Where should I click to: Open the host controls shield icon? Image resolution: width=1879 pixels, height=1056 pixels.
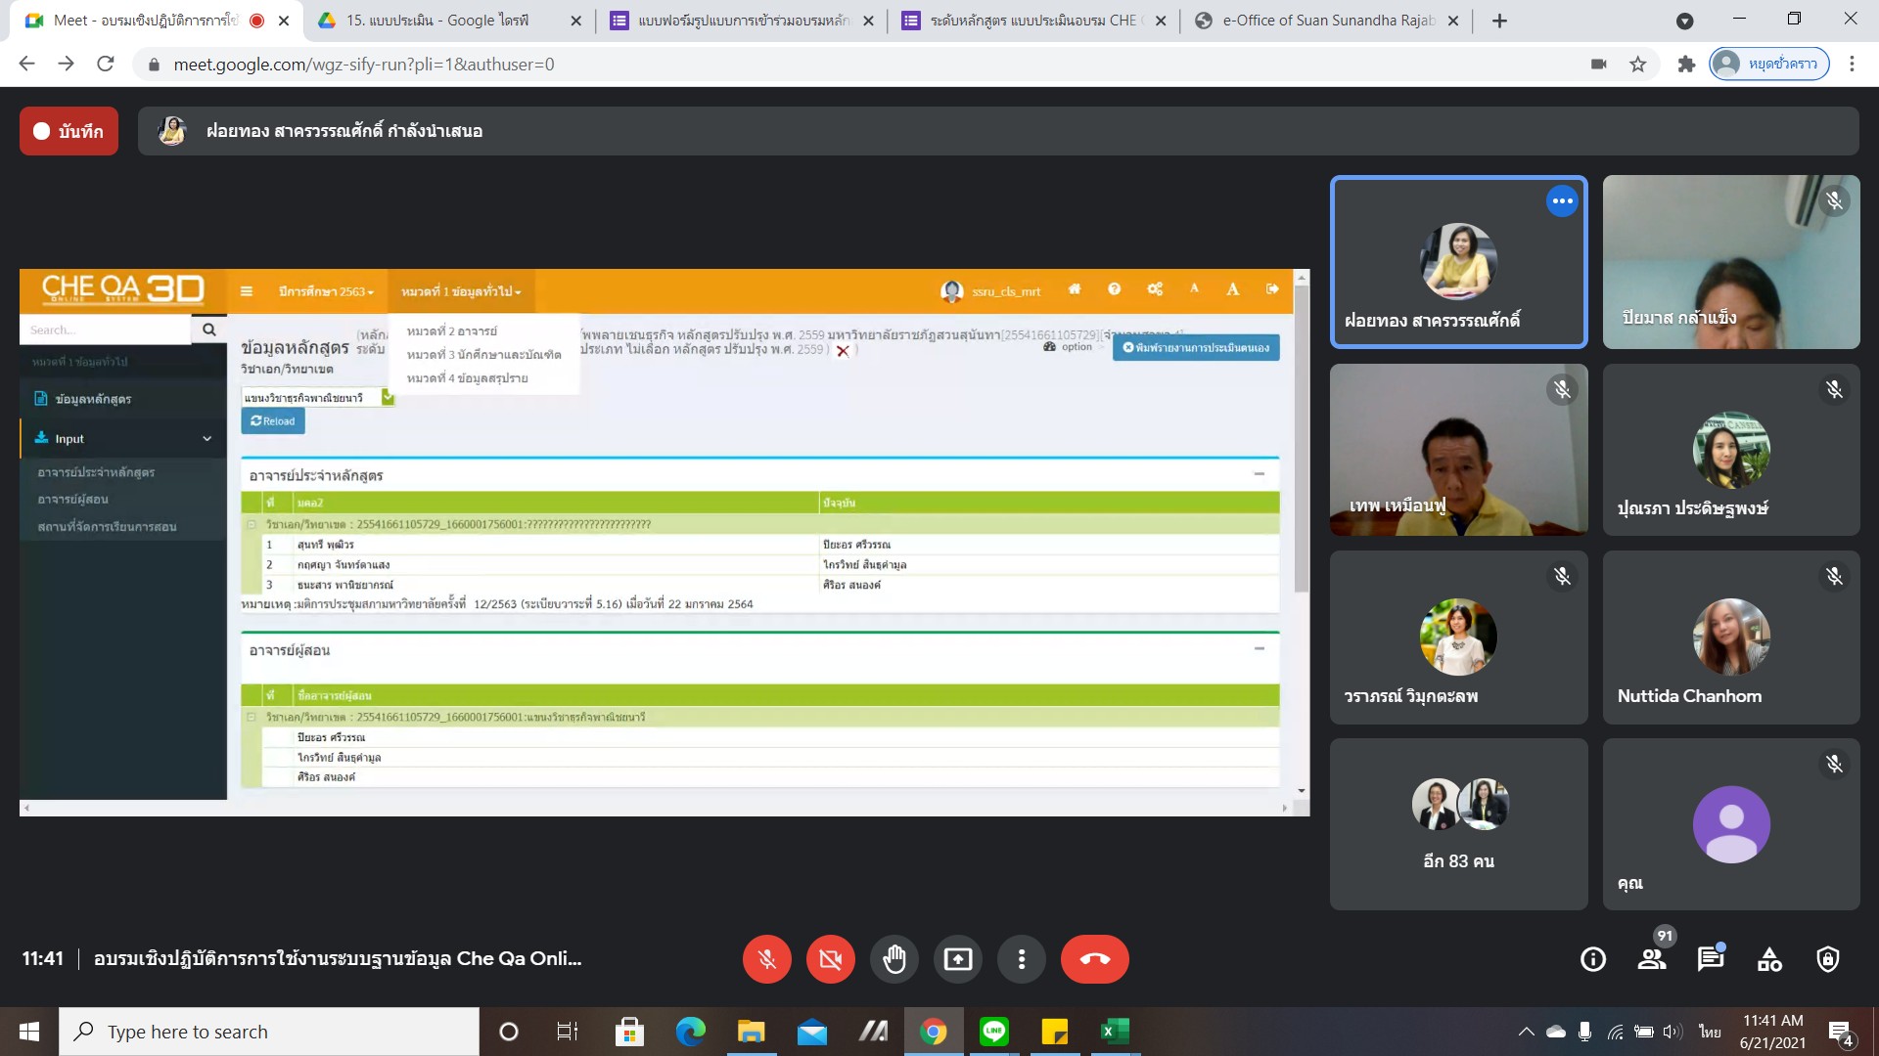pos(1827,959)
